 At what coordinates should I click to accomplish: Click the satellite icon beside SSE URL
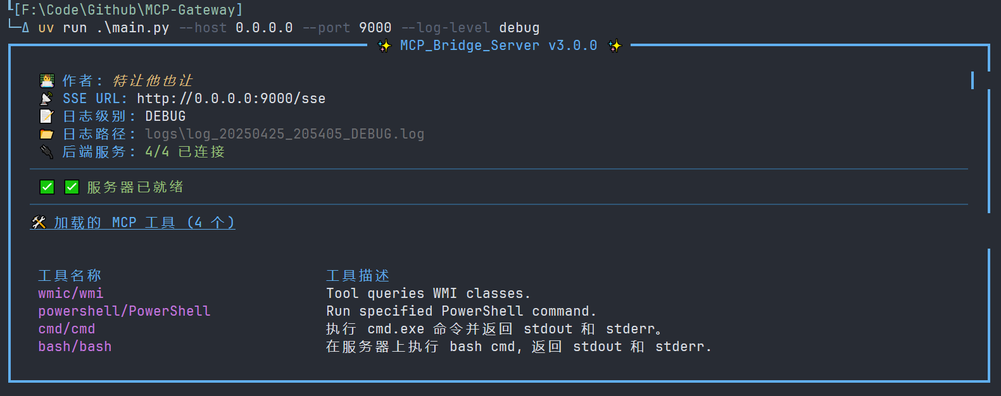[x=47, y=99]
